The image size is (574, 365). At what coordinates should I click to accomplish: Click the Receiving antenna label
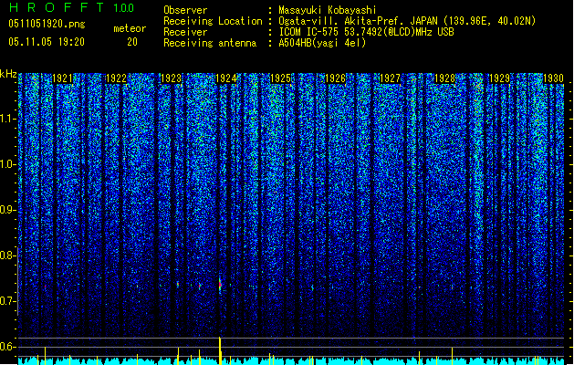(210, 43)
